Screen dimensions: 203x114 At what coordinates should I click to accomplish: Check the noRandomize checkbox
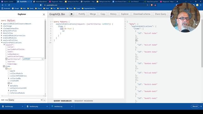[6, 54]
